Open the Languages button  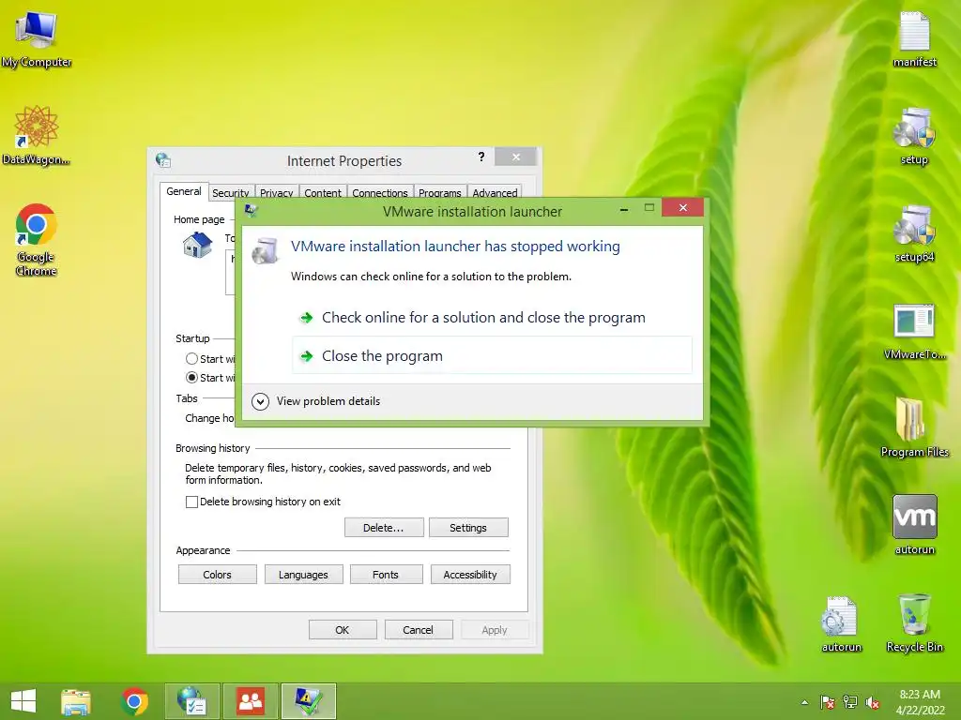click(x=303, y=575)
